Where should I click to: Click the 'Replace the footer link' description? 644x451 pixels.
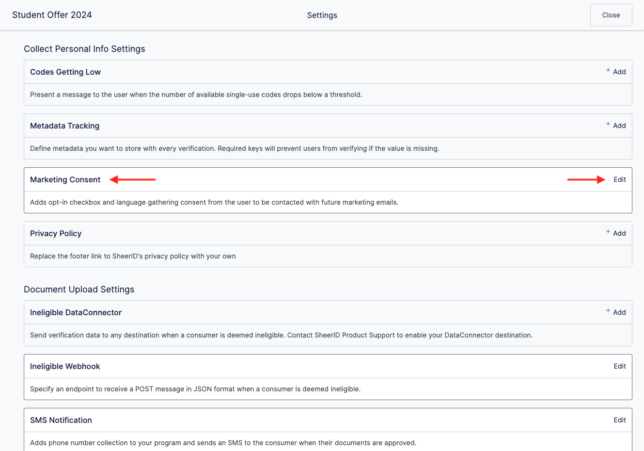click(x=133, y=256)
